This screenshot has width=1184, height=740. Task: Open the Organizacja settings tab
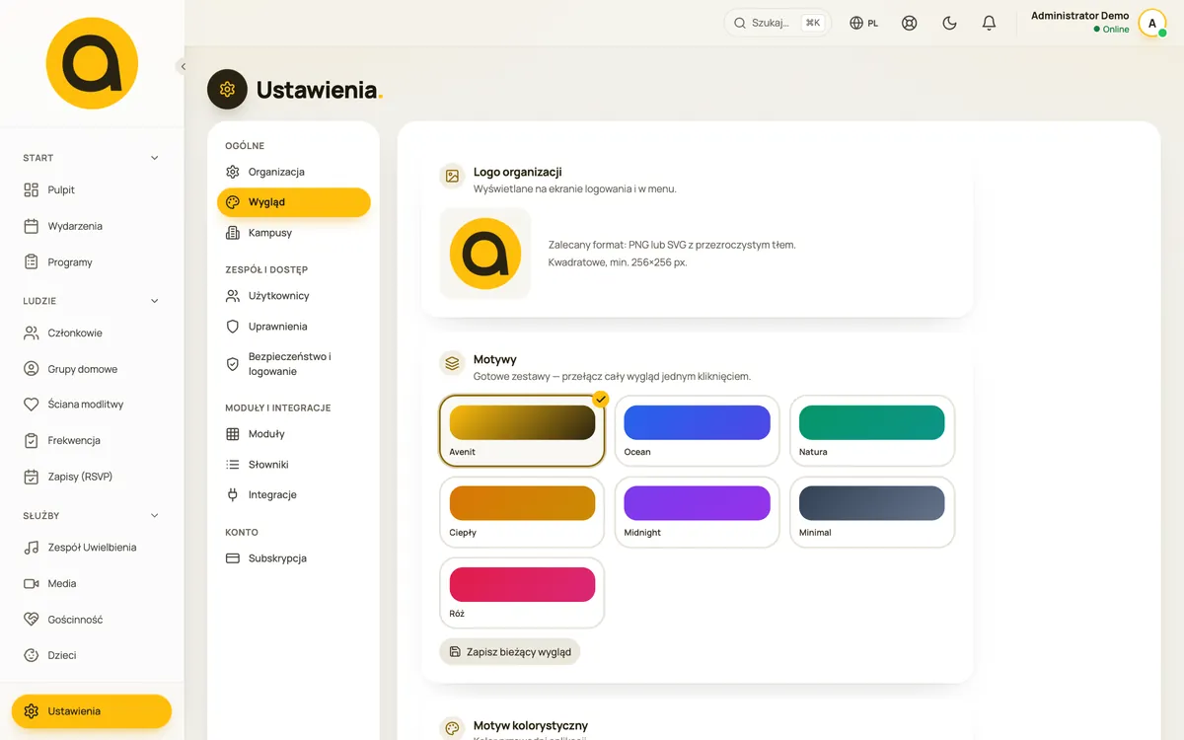(x=294, y=172)
